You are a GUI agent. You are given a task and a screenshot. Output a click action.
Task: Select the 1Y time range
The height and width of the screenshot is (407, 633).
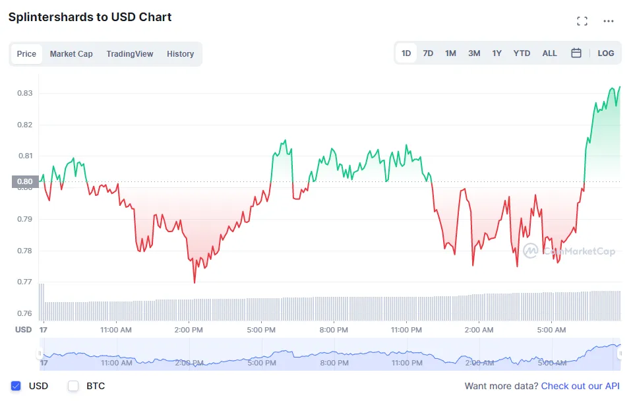pos(497,53)
